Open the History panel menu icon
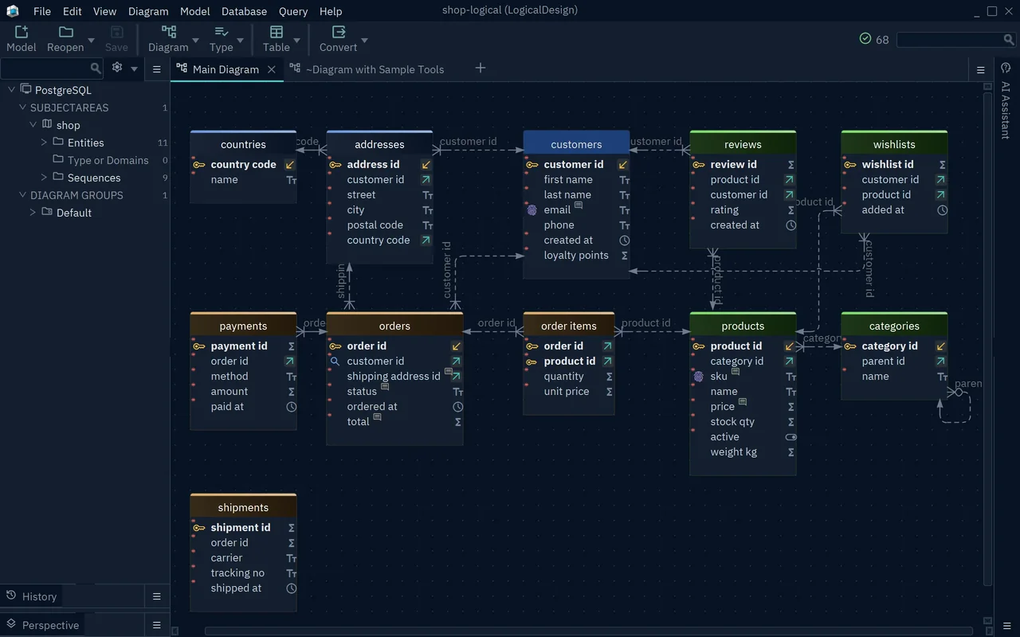This screenshot has width=1020, height=637. pos(157,596)
